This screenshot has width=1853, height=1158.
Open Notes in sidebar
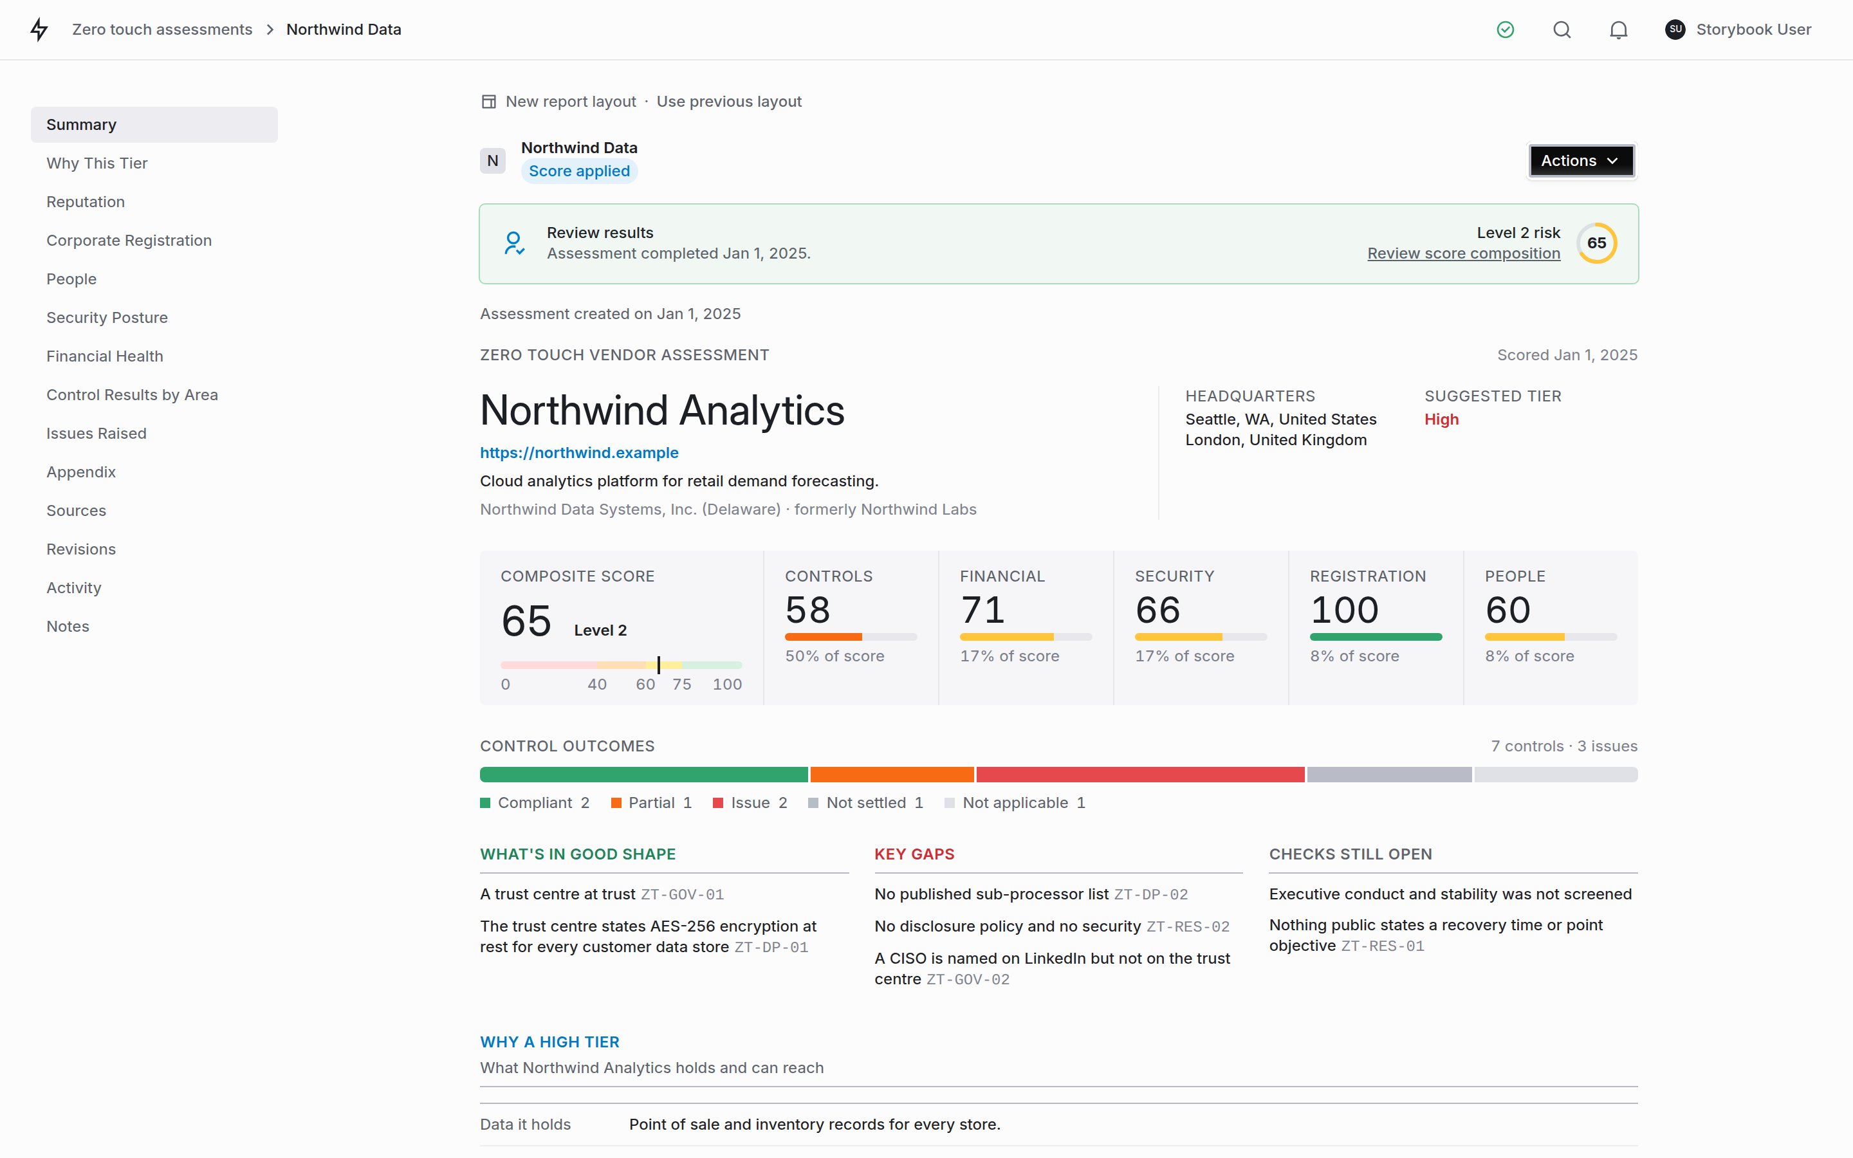point(154,627)
